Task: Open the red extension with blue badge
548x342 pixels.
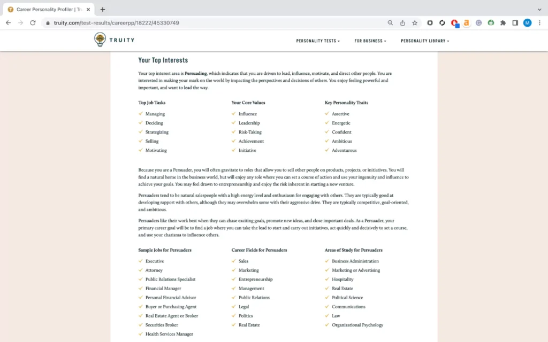Action: click(455, 23)
